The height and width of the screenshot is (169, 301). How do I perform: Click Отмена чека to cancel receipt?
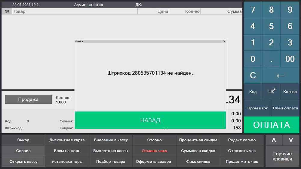tap(154, 151)
